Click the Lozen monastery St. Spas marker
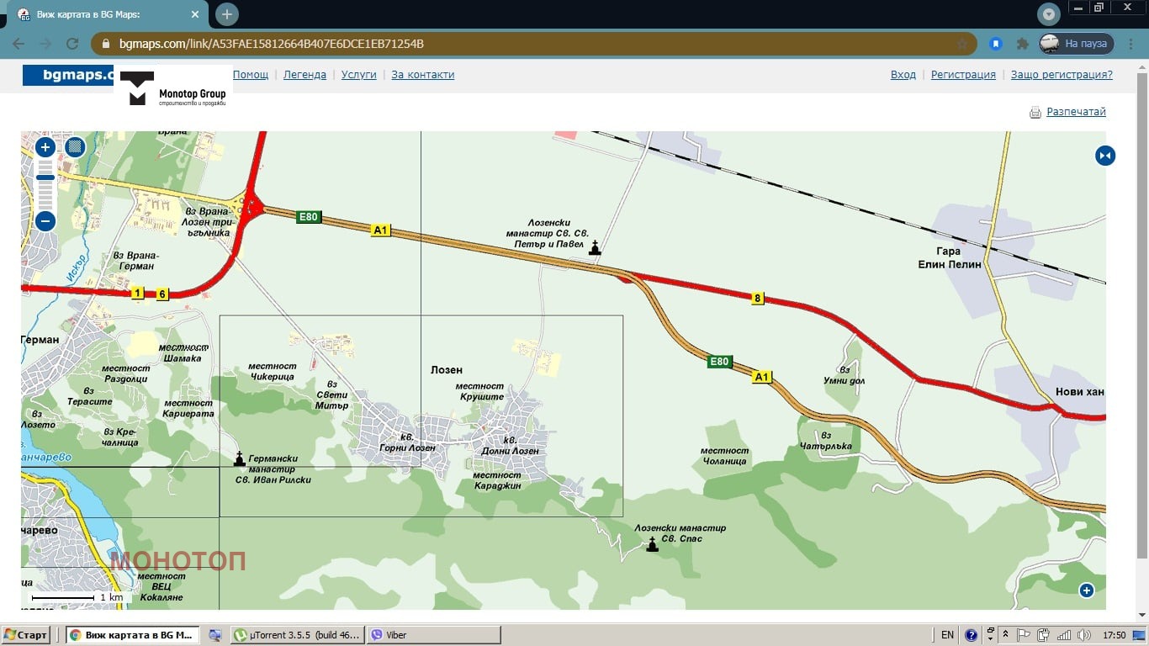The height and width of the screenshot is (646, 1149). (652, 545)
